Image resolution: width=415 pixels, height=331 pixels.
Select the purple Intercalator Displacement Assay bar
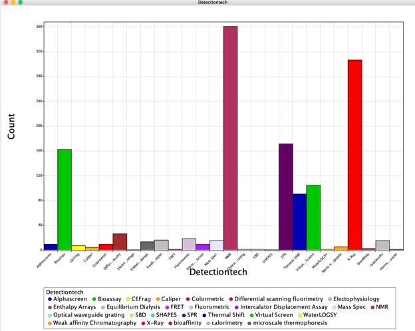(x=203, y=247)
